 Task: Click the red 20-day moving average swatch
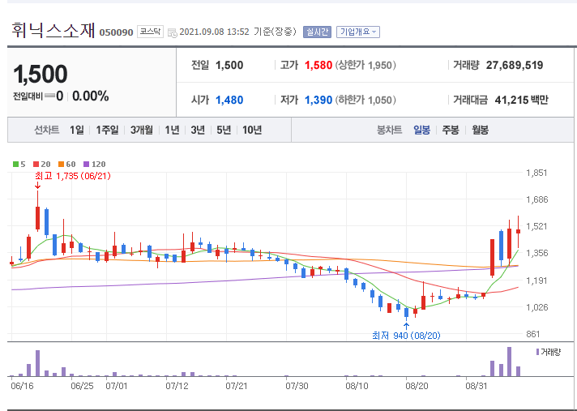36,164
